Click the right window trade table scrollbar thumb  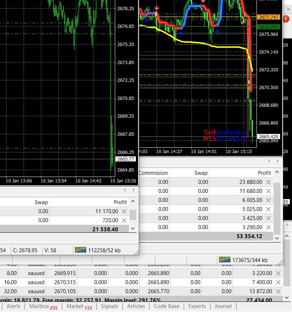[x=277, y=208]
